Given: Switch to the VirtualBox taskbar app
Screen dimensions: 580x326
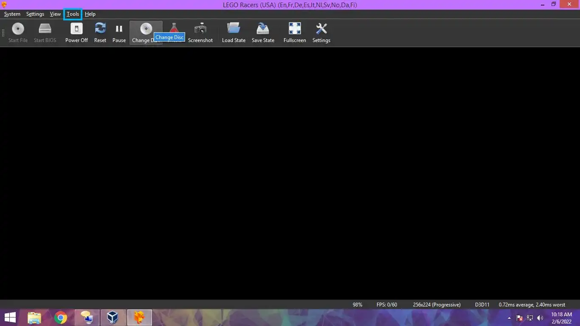Looking at the screenshot, I should click(113, 318).
